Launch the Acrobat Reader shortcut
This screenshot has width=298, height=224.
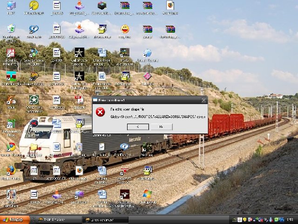pyautogui.click(x=11, y=53)
